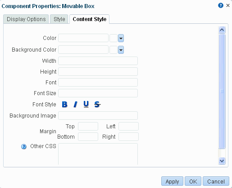This screenshot has width=232, height=188.
Task: Click the Color preview swatch
Action: tap(114, 38)
